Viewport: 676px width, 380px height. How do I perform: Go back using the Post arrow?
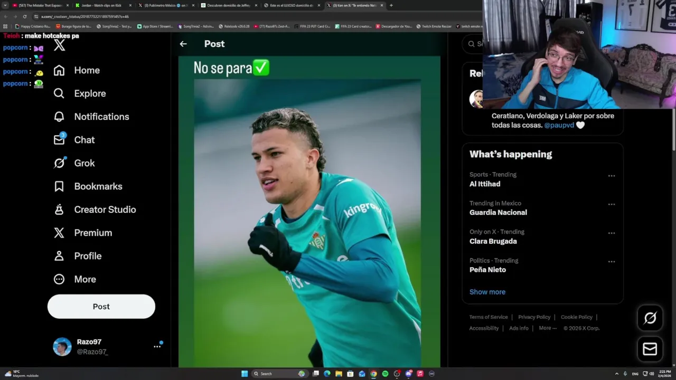point(183,44)
